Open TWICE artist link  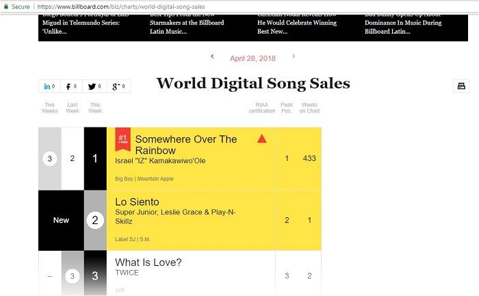(x=127, y=273)
